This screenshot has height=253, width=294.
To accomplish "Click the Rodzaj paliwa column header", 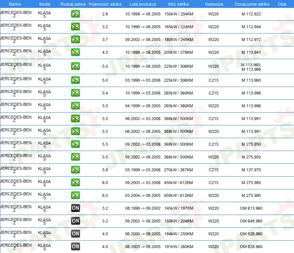I will click(x=73, y=4).
